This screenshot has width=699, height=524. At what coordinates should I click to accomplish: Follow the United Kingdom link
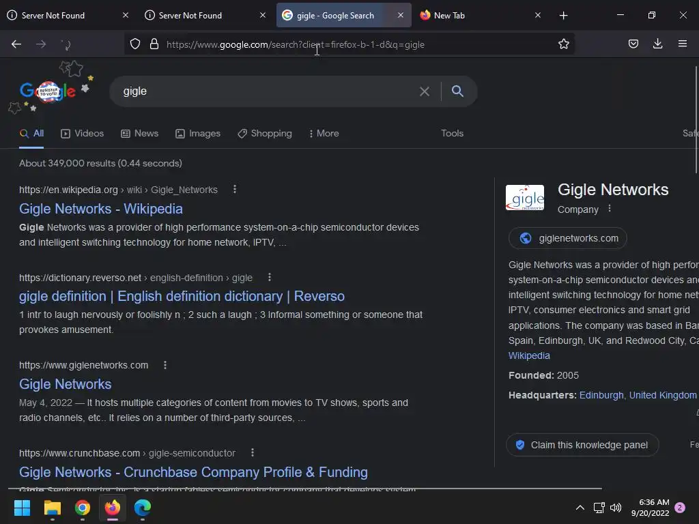tap(662, 395)
